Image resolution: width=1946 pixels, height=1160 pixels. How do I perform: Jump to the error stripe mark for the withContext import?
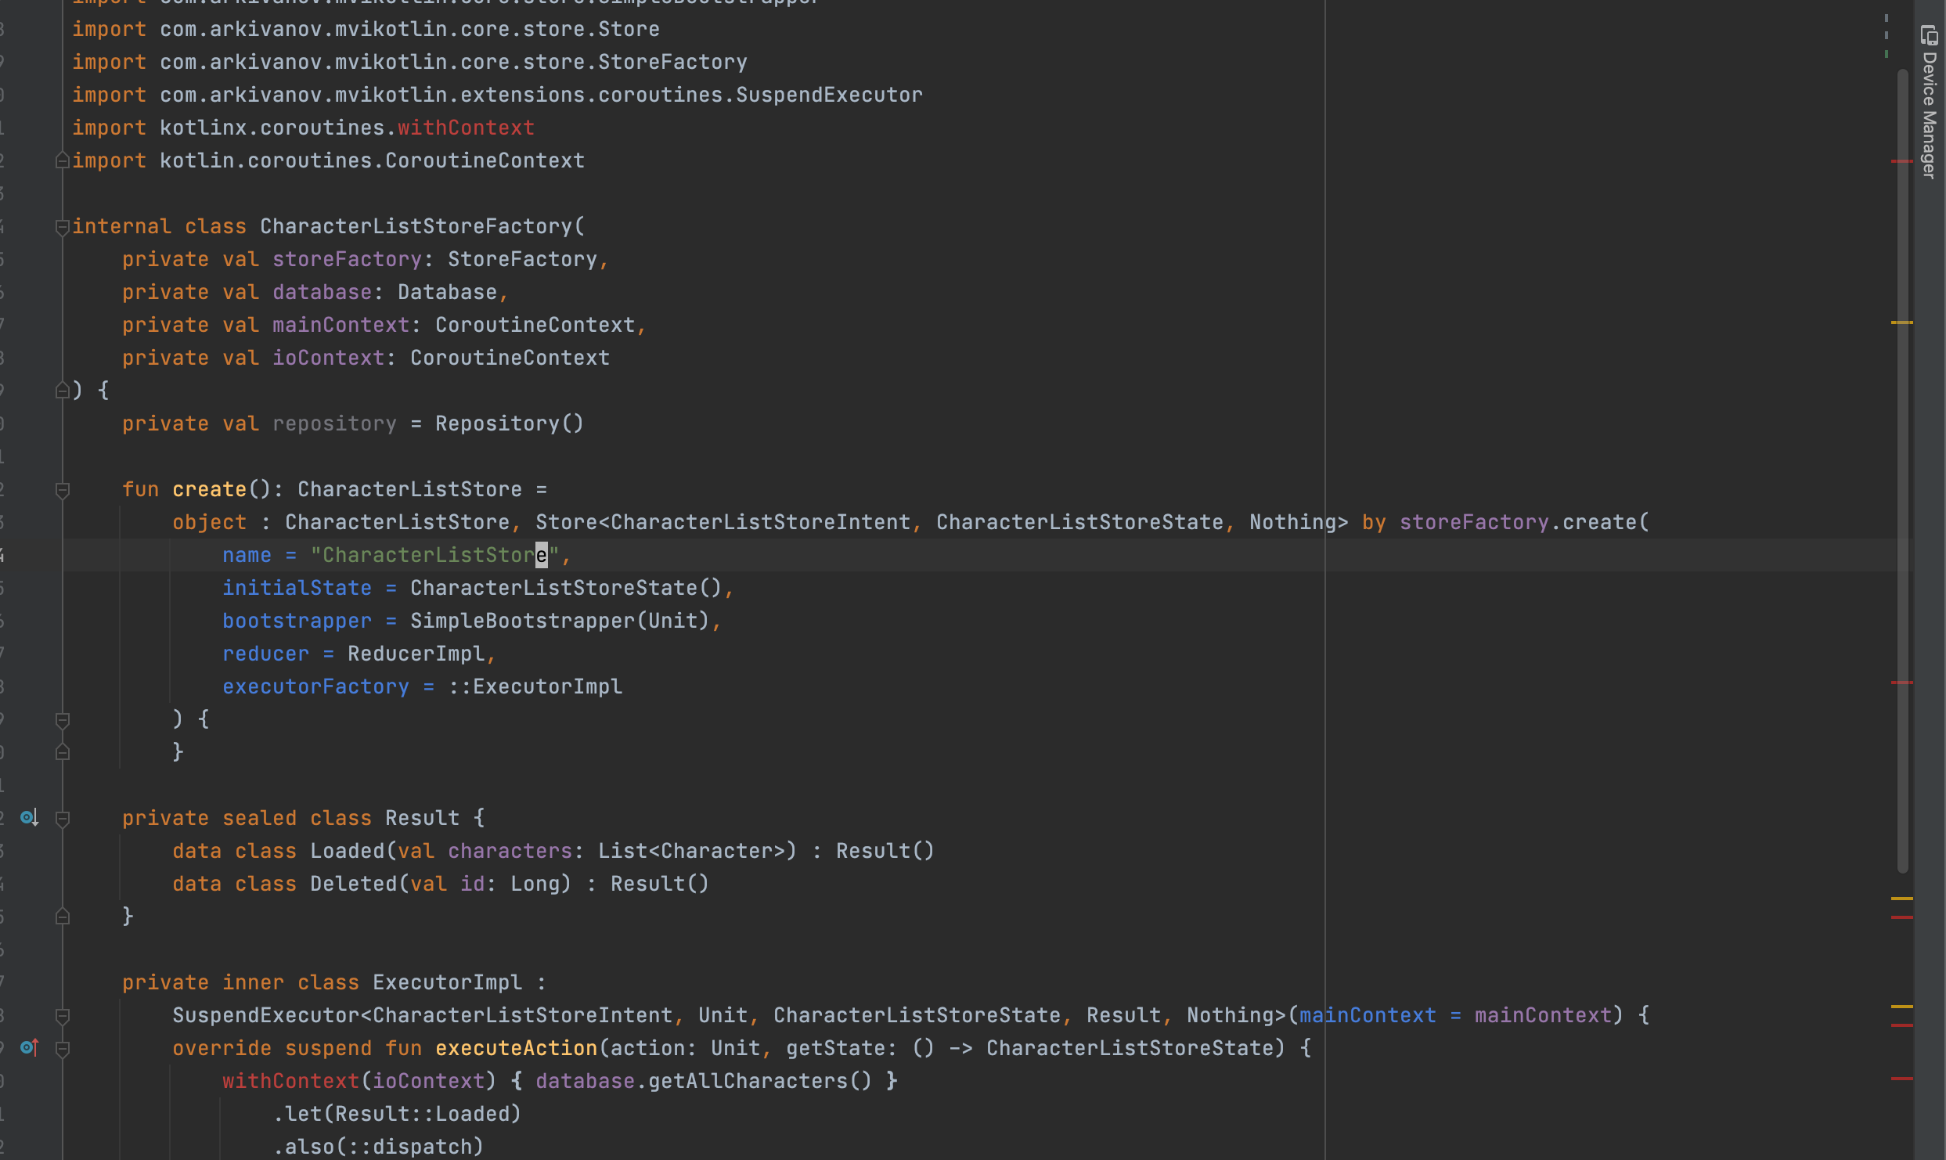click(1901, 161)
